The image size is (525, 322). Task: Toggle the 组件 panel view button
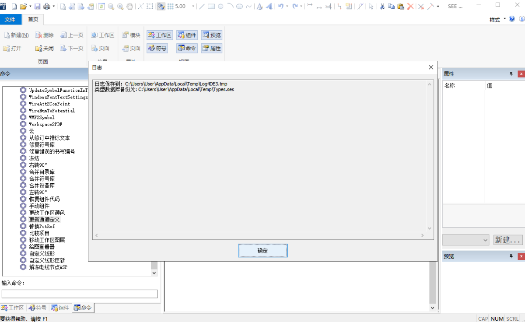click(x=187, y=35)
